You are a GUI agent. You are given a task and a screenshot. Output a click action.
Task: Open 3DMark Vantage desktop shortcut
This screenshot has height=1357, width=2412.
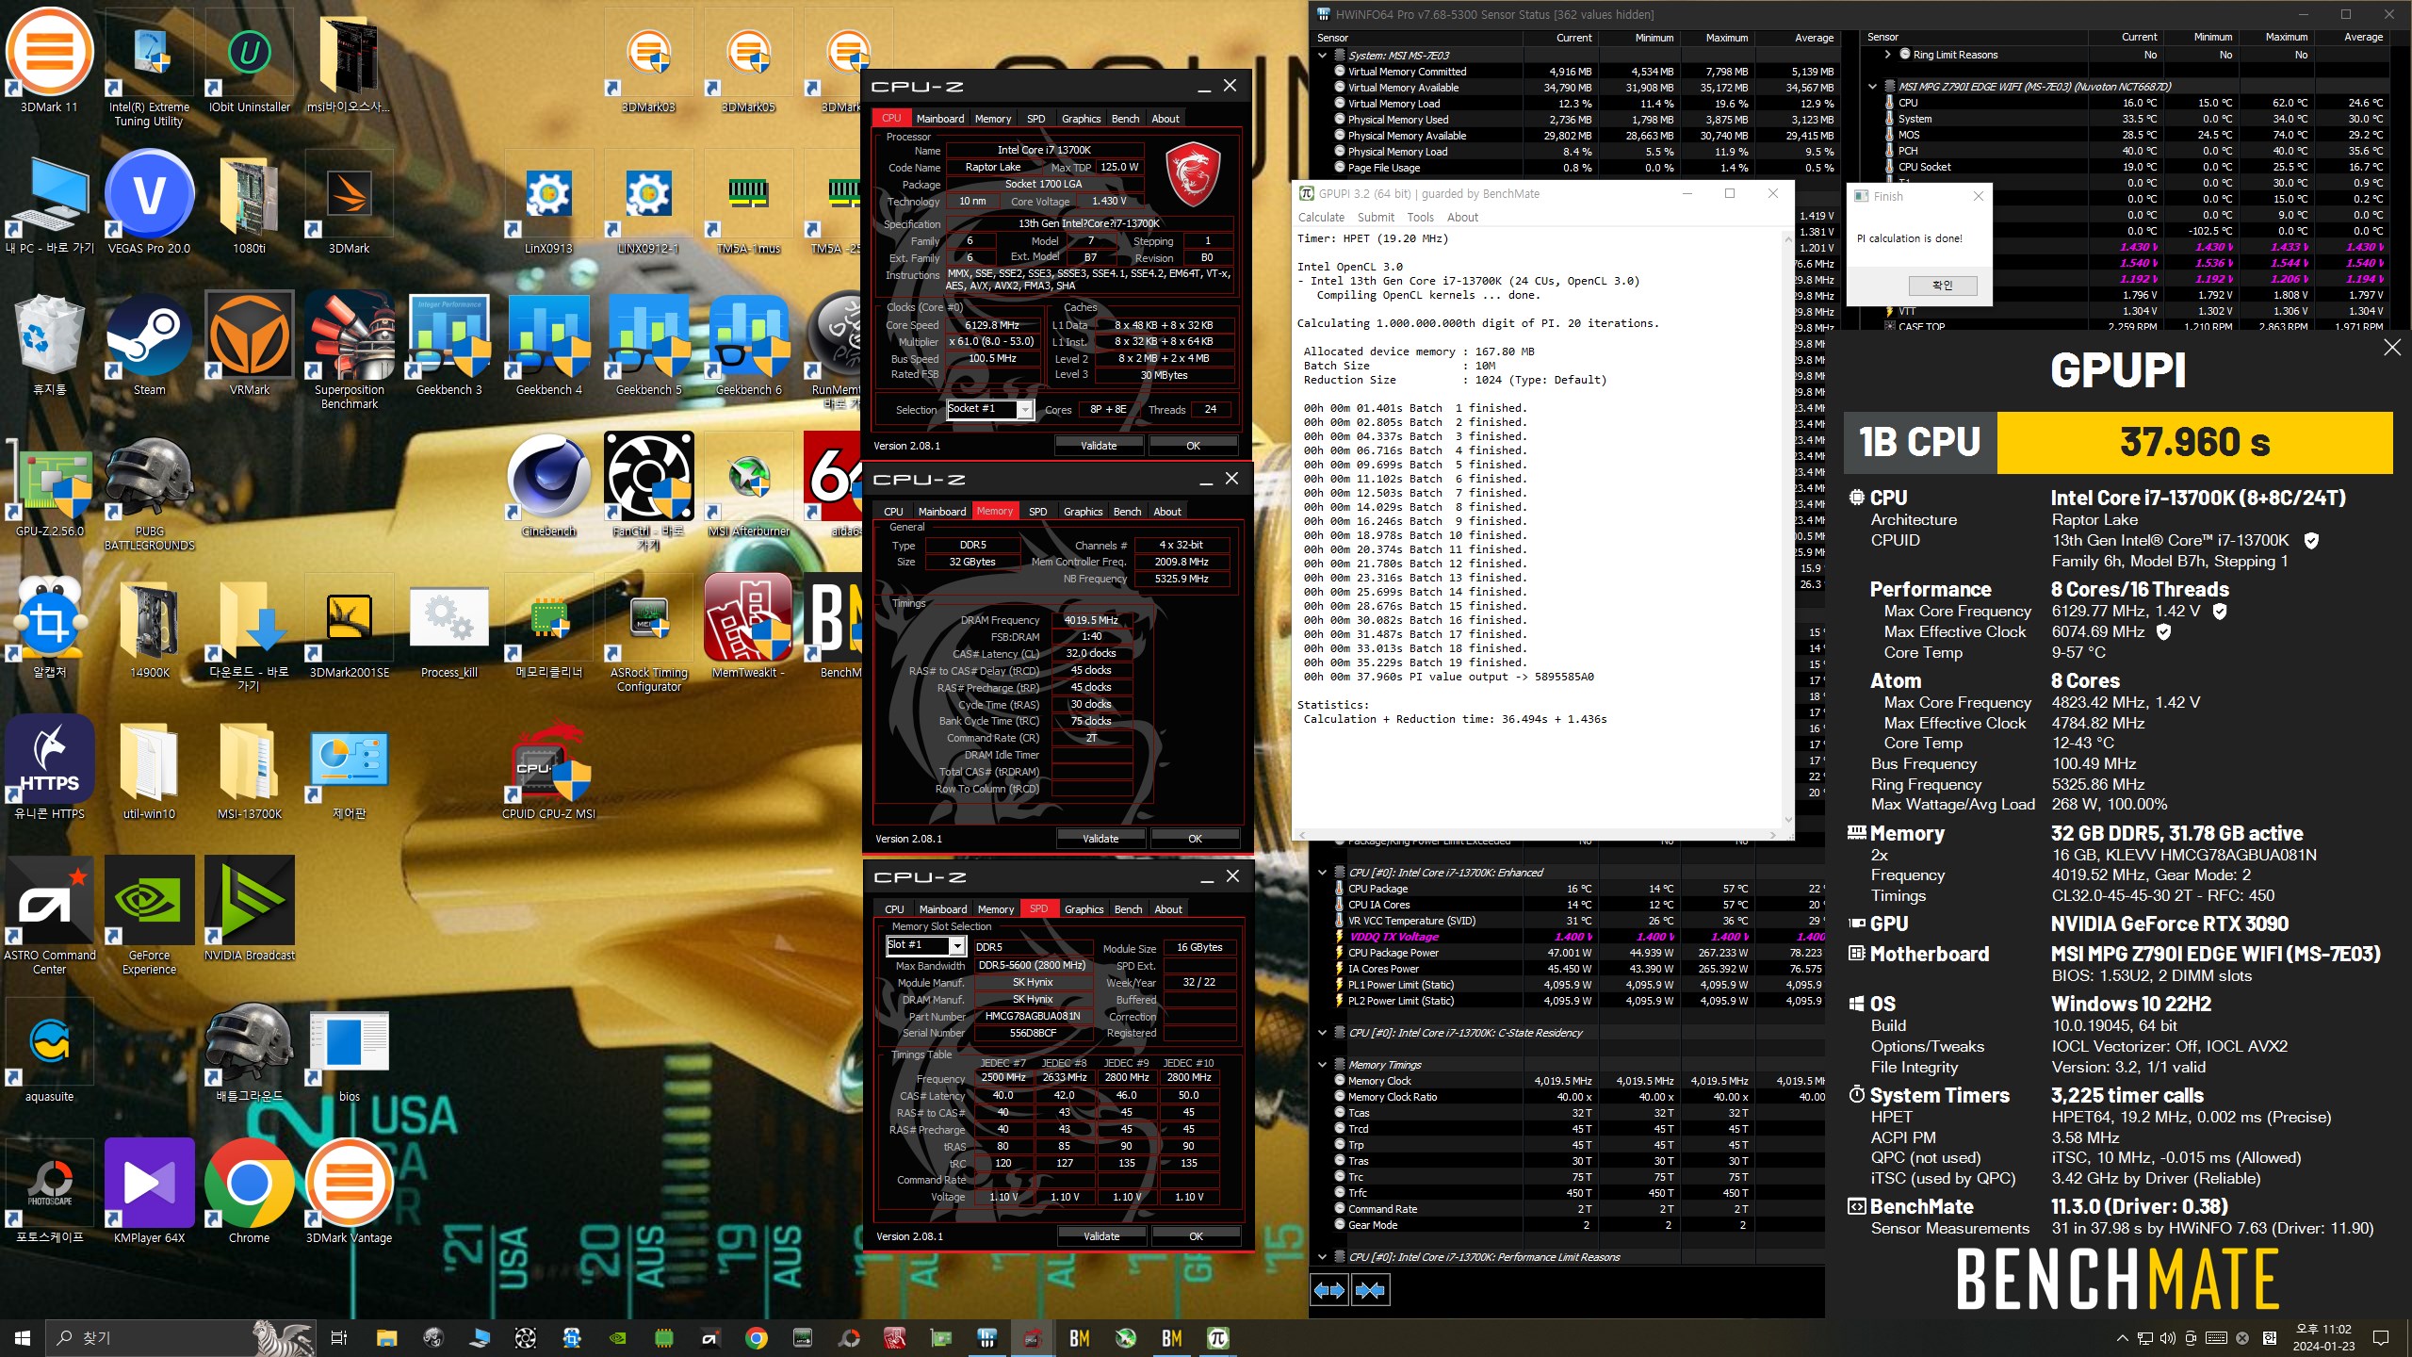[x=350, y=1190]
